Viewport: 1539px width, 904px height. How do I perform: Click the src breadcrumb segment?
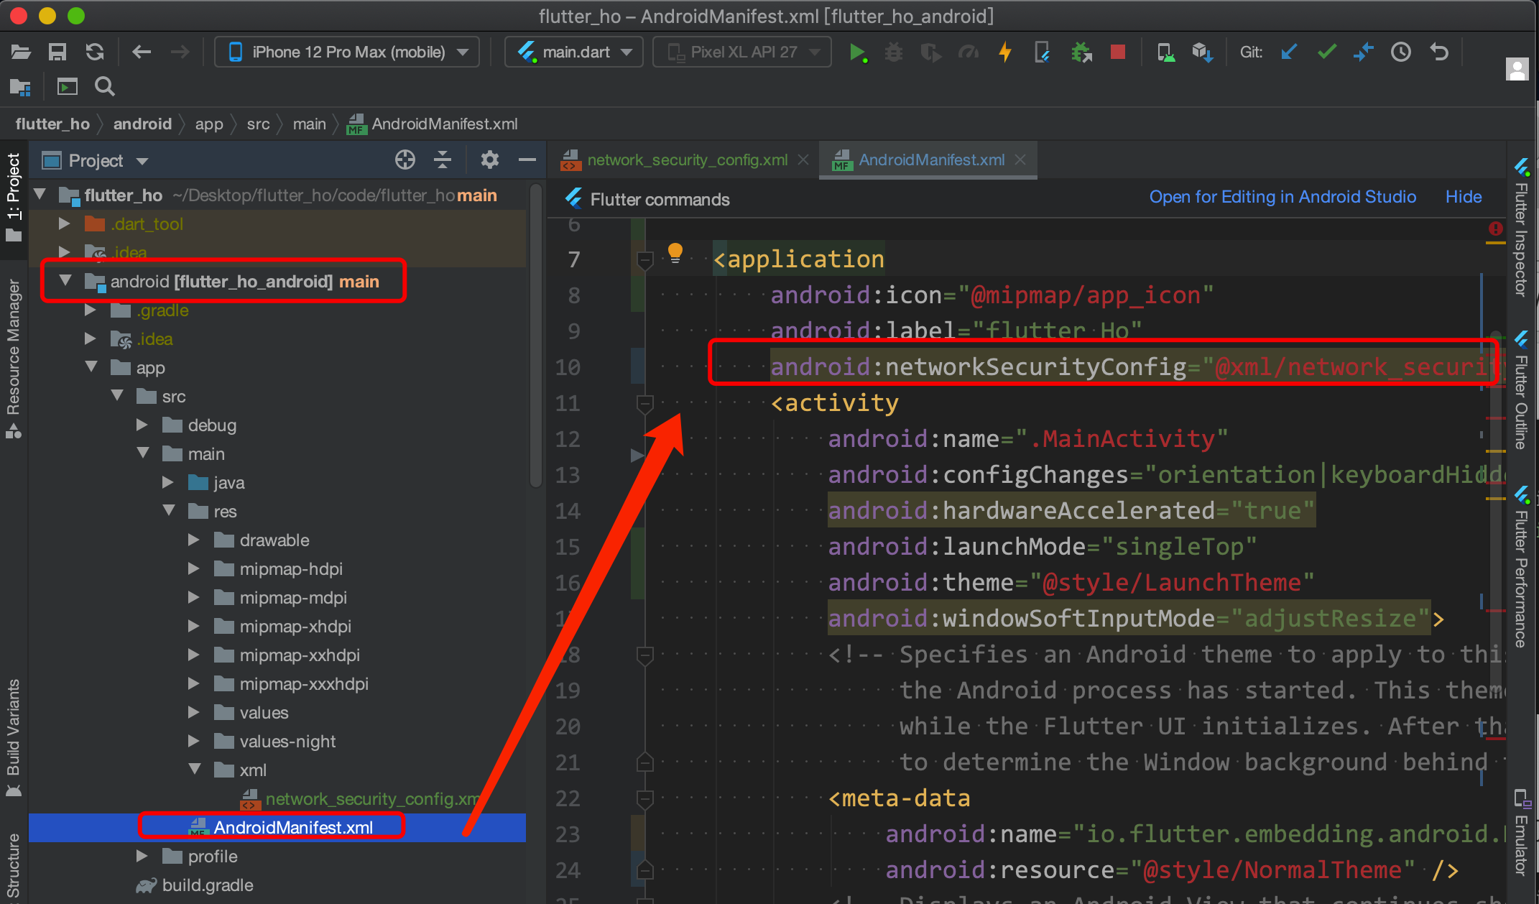pos(258,124)
